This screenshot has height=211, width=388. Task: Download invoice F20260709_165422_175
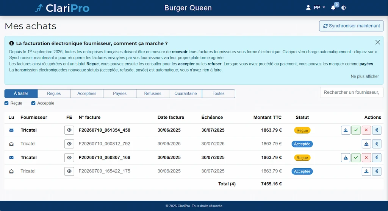tap(366, 171)
